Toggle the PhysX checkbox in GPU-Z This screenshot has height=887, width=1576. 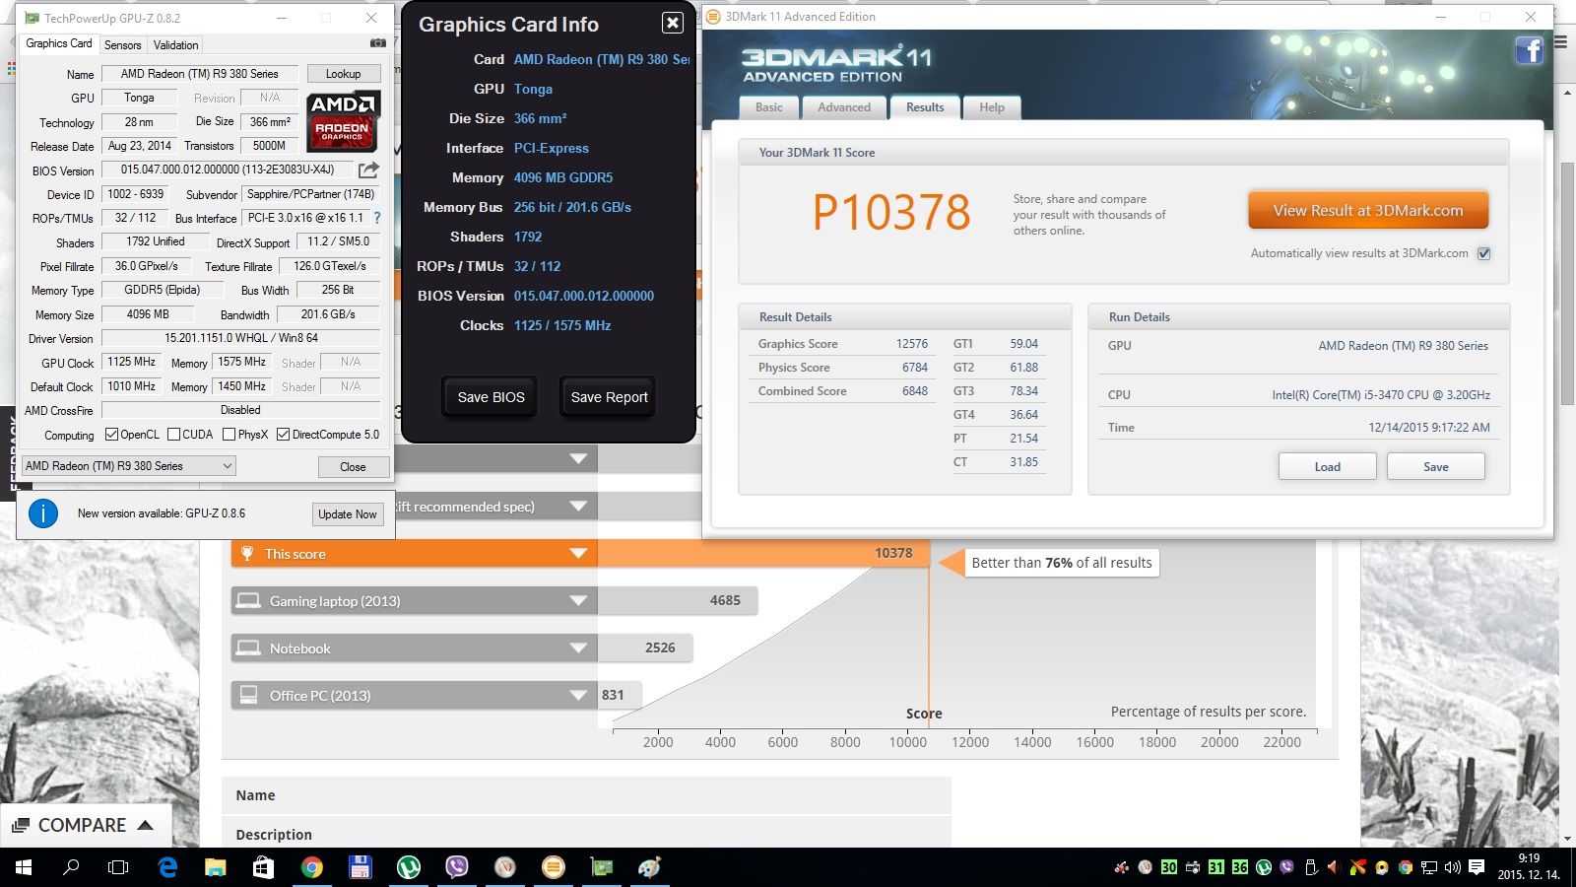tap(229, 435)
